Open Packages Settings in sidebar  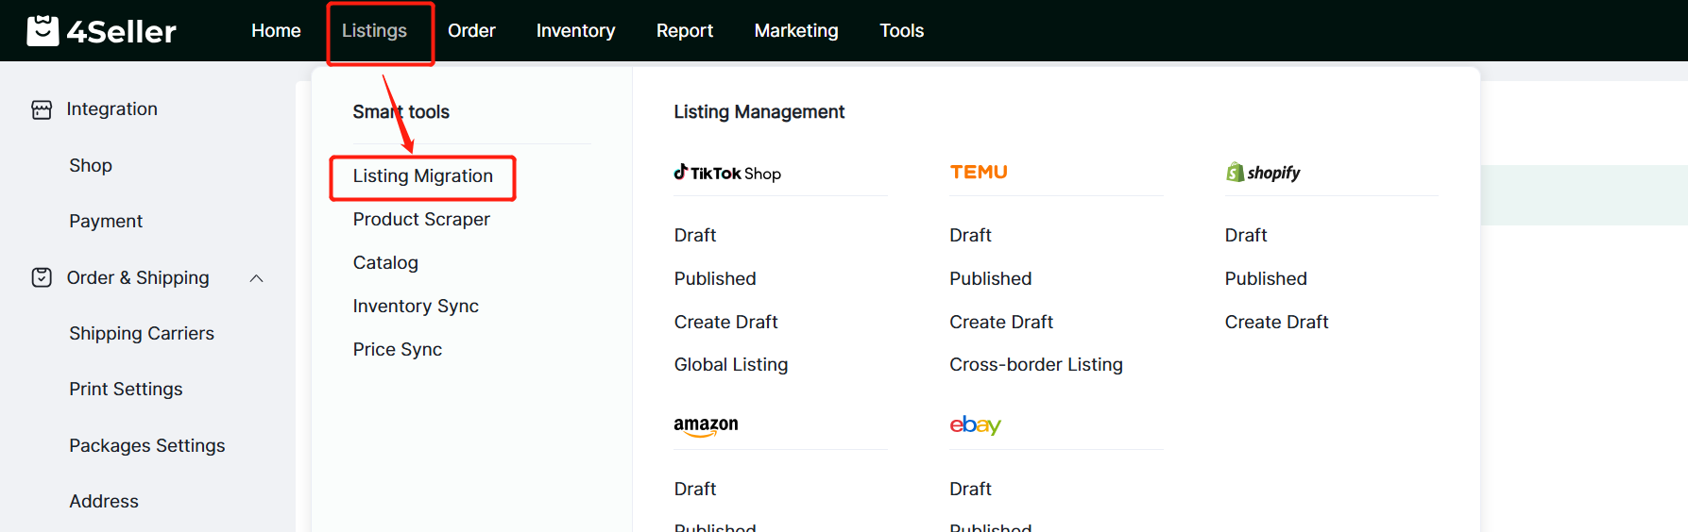146,445
